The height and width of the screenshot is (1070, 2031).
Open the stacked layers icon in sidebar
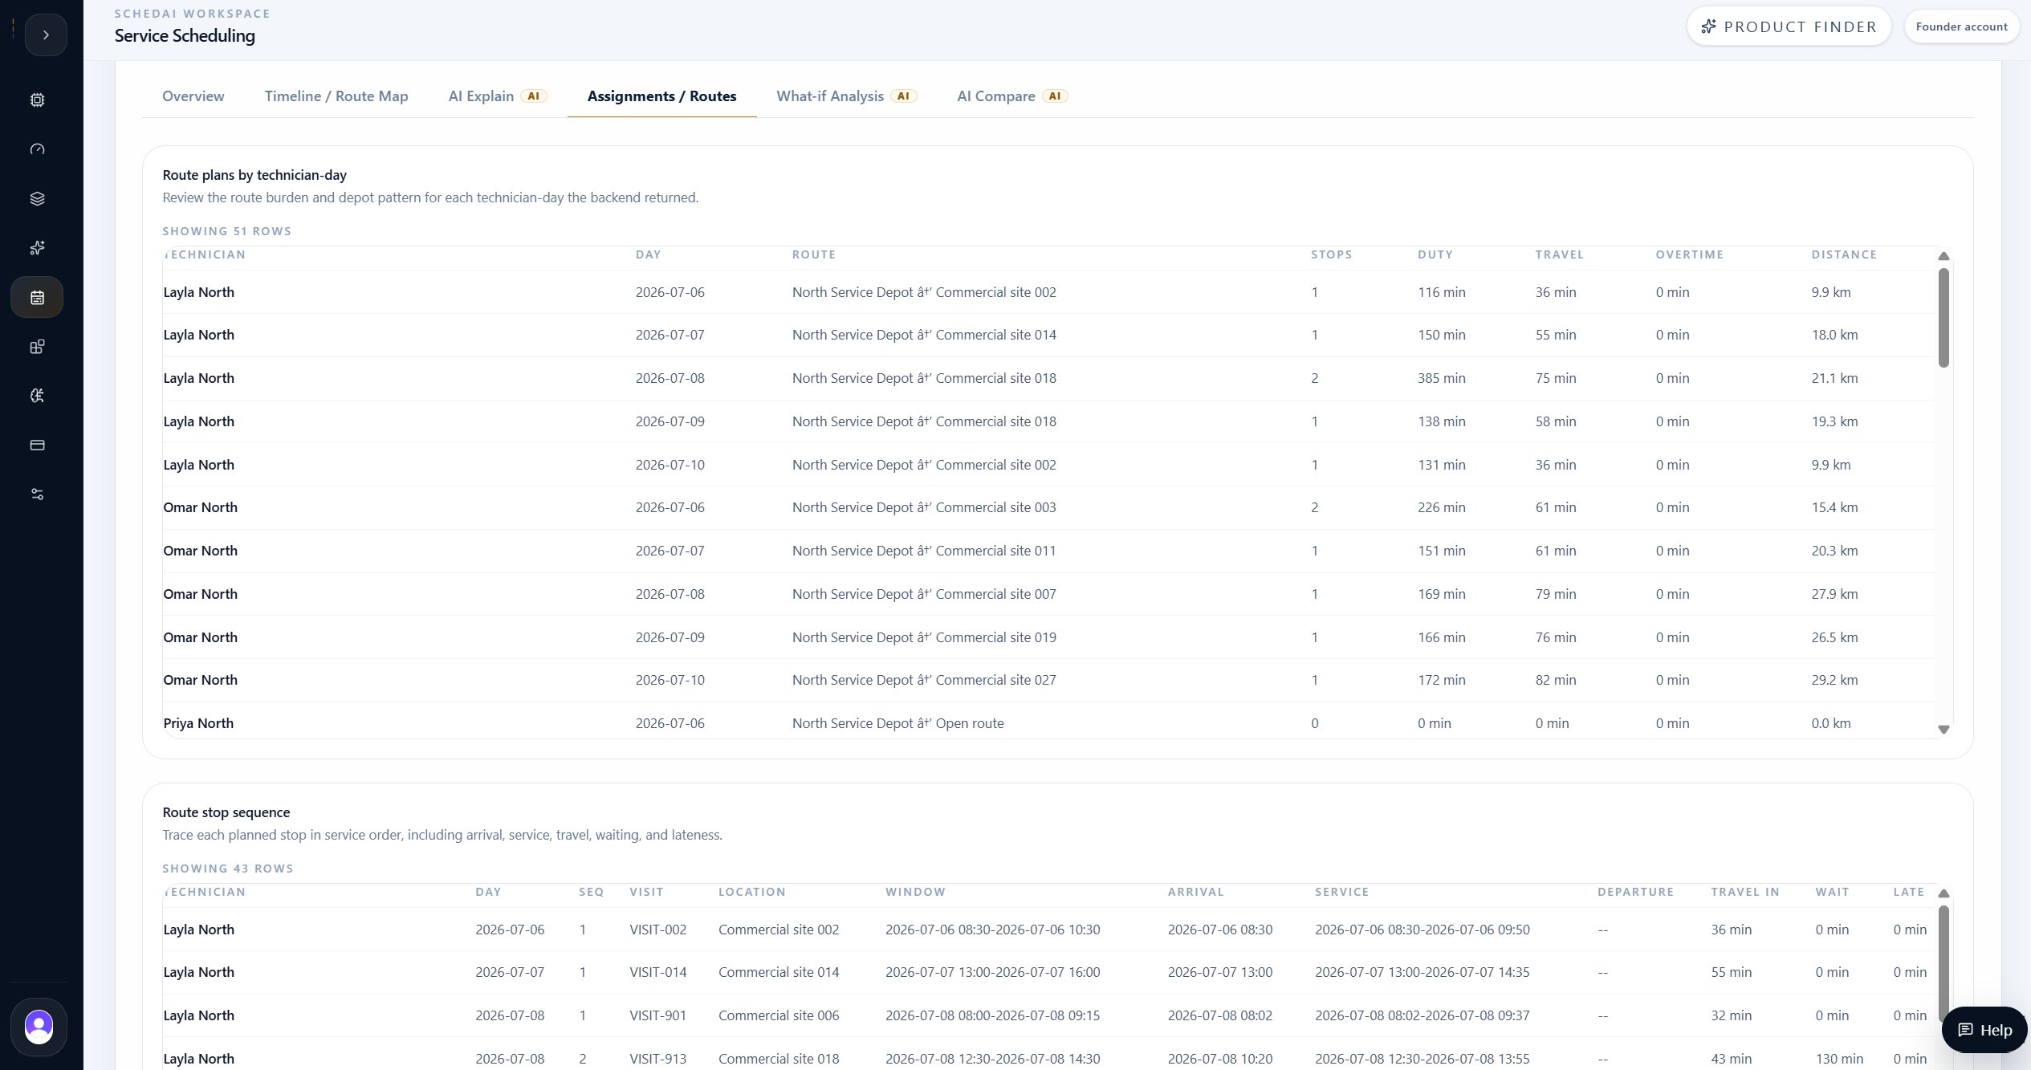point(37,198)
